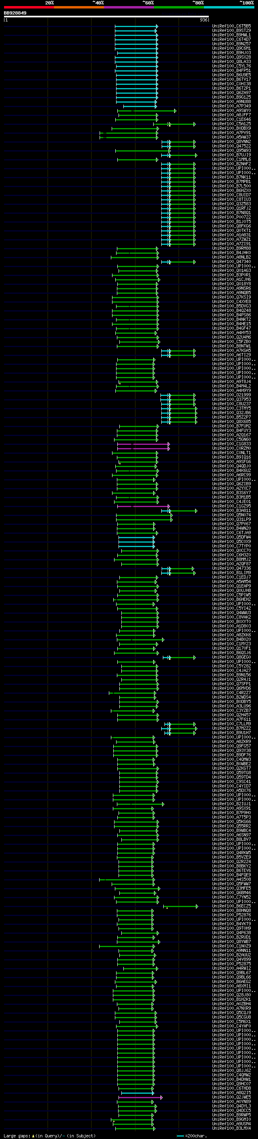
Task: Click label UniRef100_C6TJA9
Action: click(231, 533)
